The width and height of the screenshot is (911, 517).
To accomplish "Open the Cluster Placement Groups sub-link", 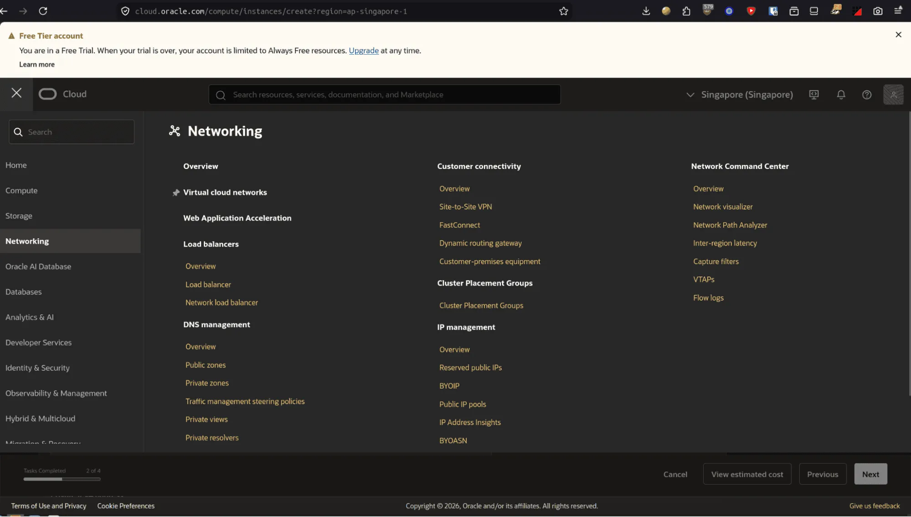I will [x=481, y=306].
